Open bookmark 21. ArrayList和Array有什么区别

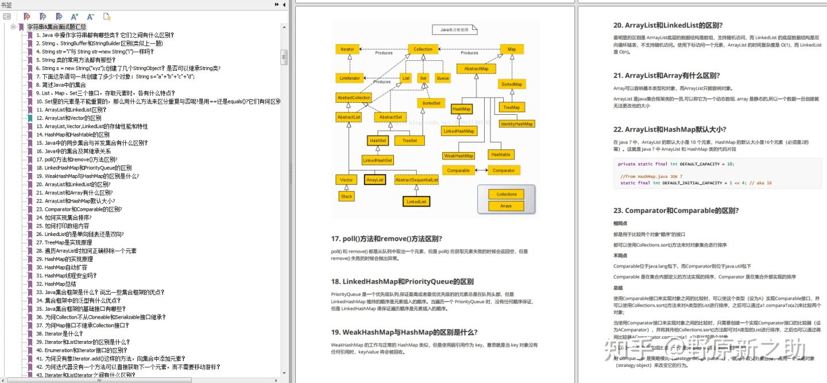click(x=74, y=193)
